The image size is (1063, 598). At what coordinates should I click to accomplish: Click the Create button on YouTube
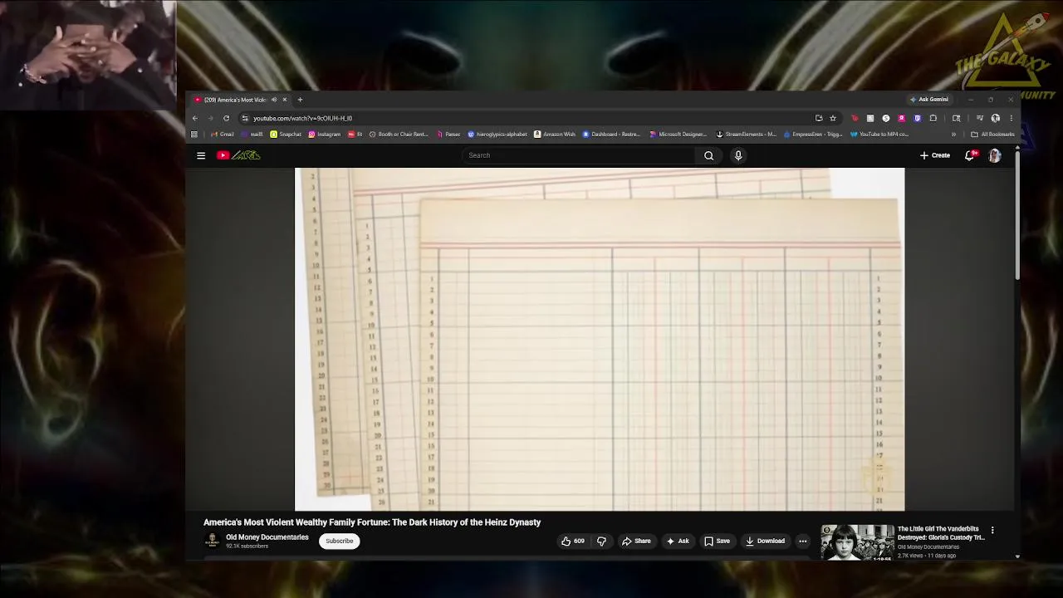tap(935, 155)
